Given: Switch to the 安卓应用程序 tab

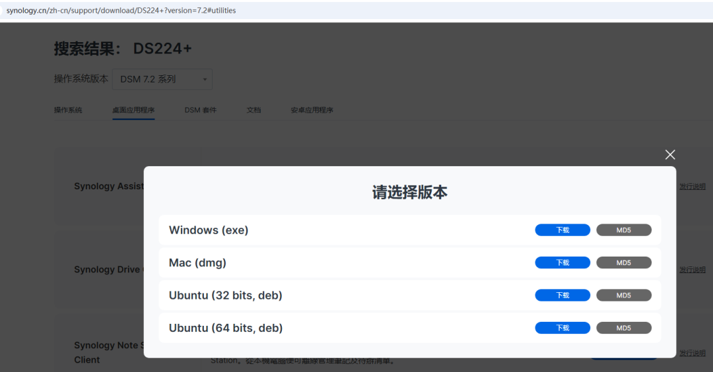Looking at the screenshot, I should (x=312, y=110).
